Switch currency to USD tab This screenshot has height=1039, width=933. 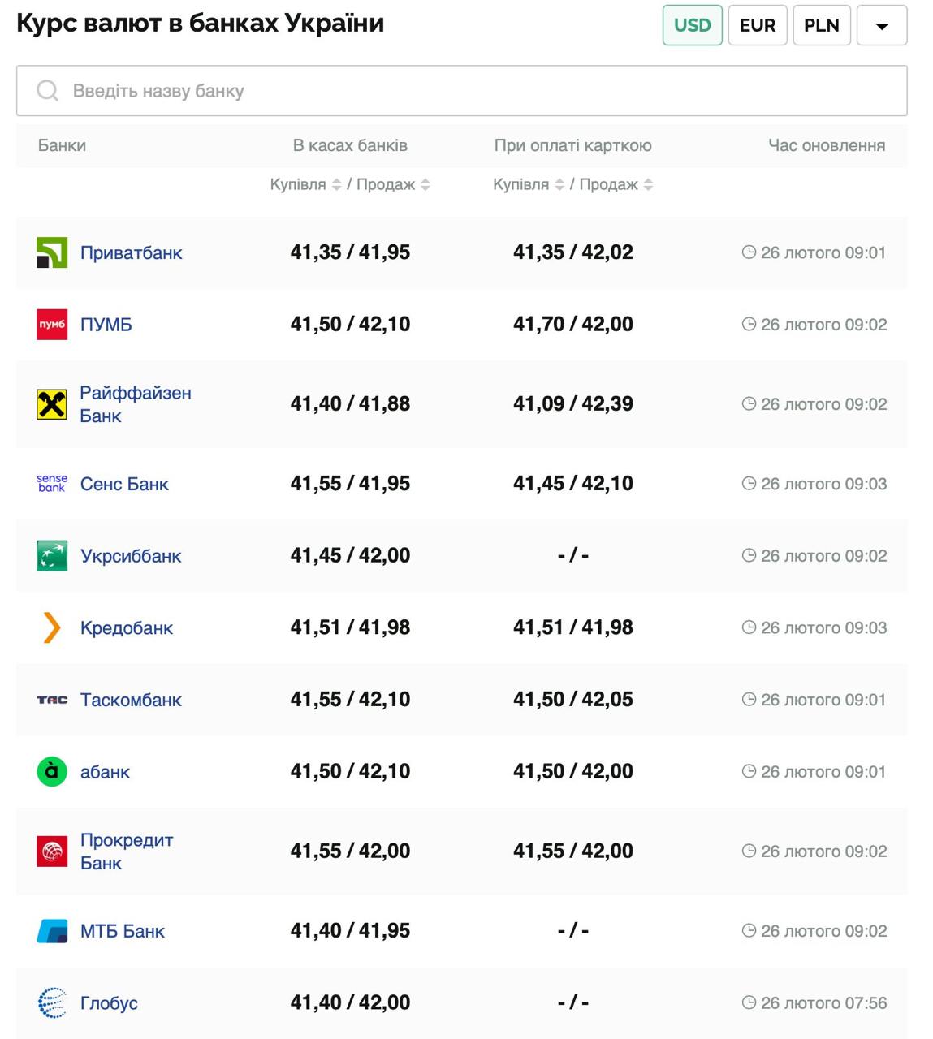pyautogui.click(x=692, y=25)
